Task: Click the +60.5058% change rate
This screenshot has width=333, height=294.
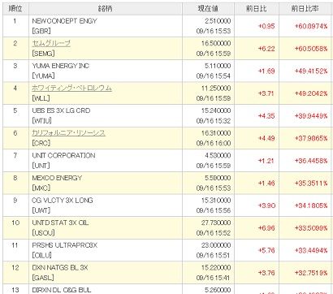Action: click(311, 49)
